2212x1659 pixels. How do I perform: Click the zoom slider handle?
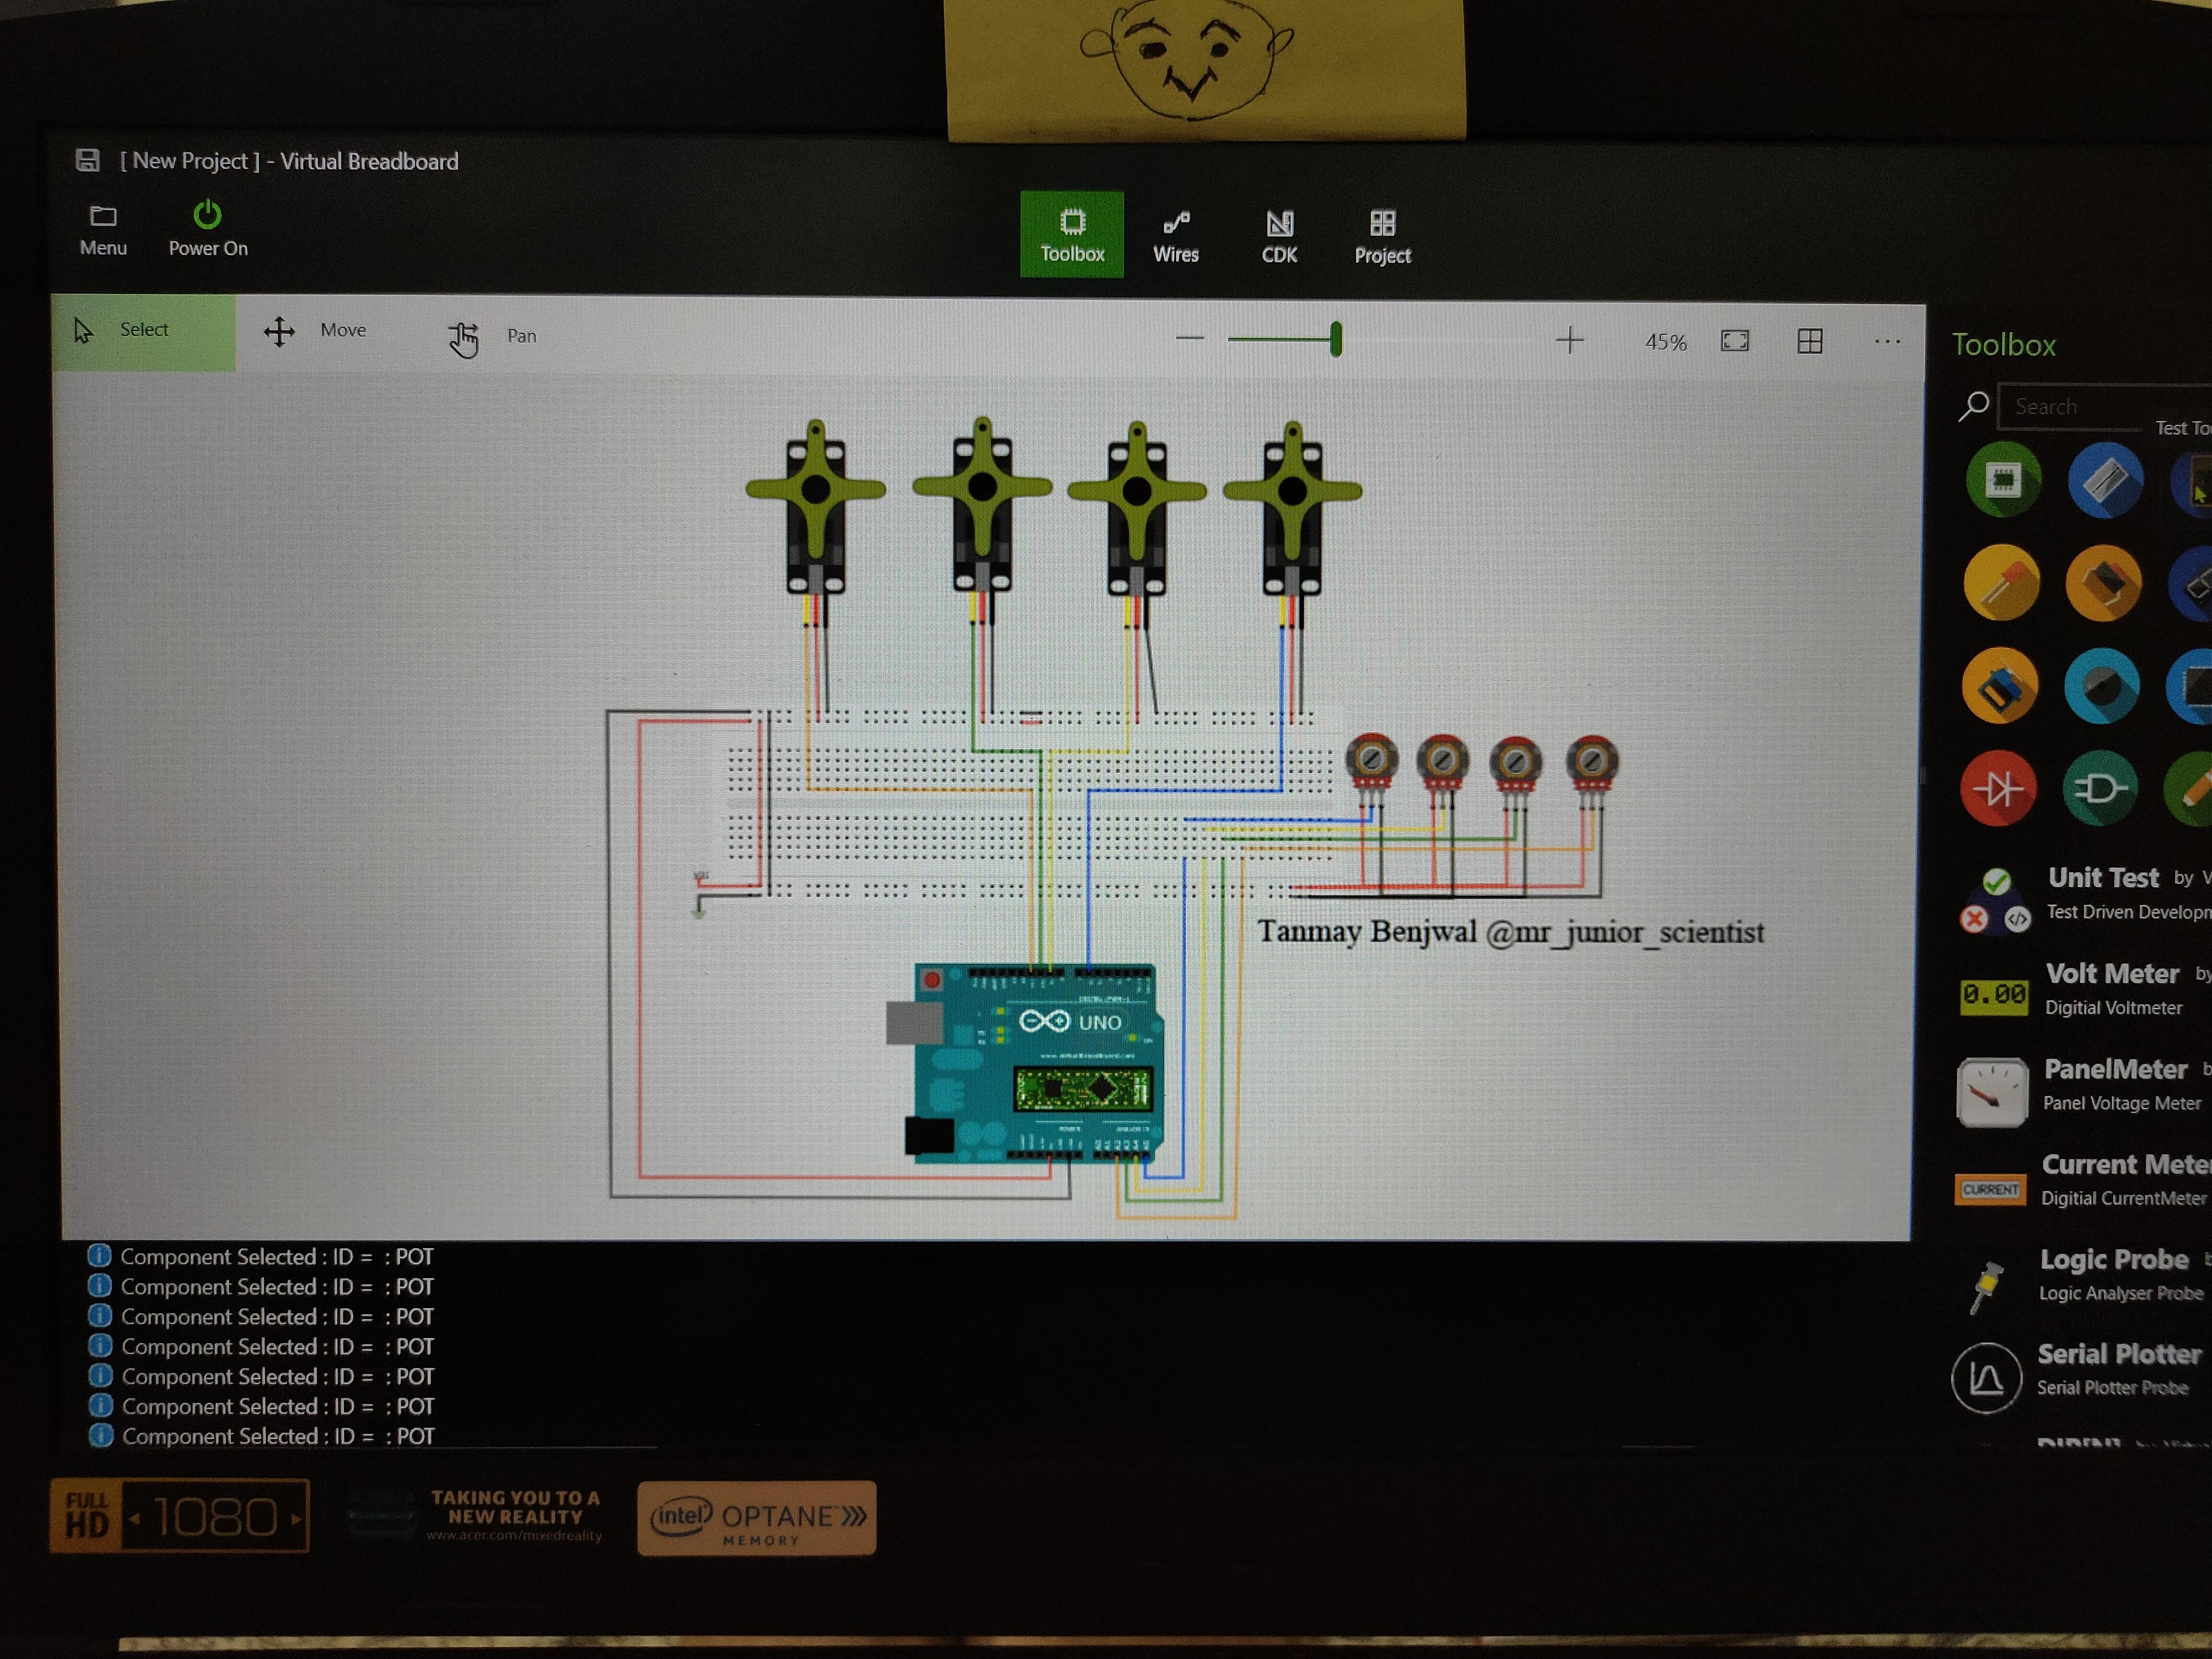pyautogui.click(x=1336, y=340)
